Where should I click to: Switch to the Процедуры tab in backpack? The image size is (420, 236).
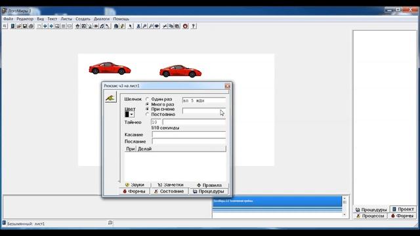[209, 191]
